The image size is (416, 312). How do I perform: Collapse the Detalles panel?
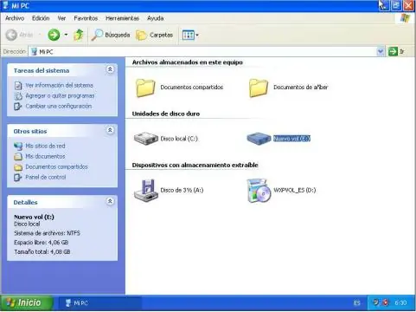(x=110, y=201)
